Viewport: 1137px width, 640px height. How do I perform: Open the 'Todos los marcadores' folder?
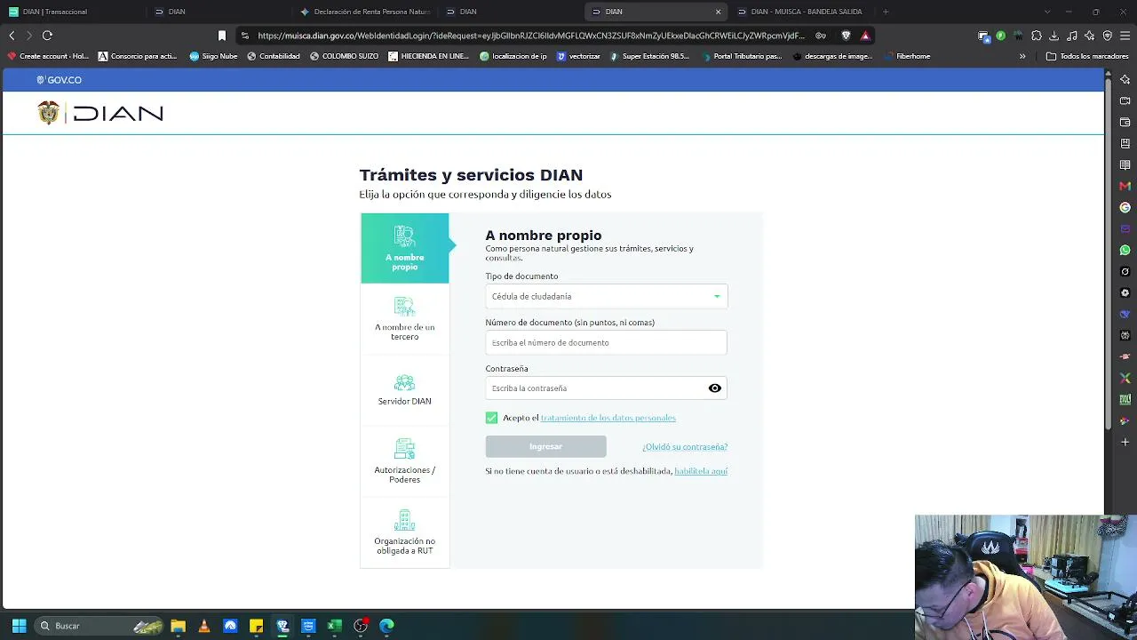point(1087,56)
